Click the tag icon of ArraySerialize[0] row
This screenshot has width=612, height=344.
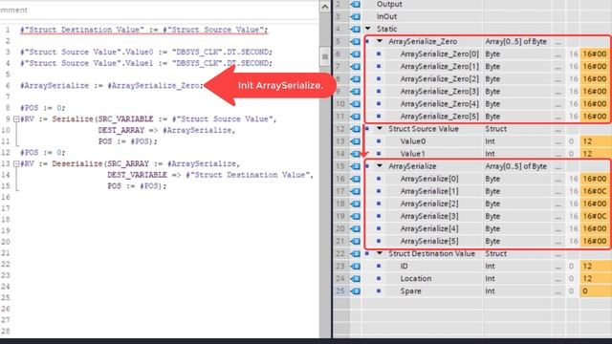[355, 179]
